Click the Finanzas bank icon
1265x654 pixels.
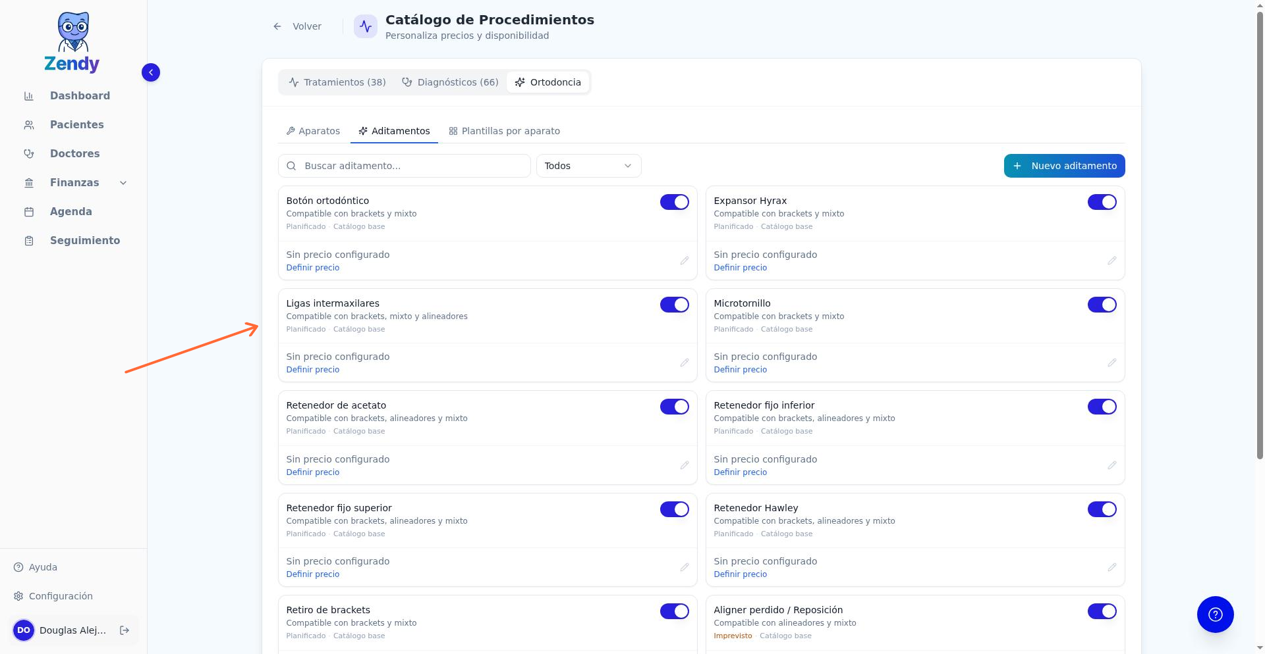point(29,183)
